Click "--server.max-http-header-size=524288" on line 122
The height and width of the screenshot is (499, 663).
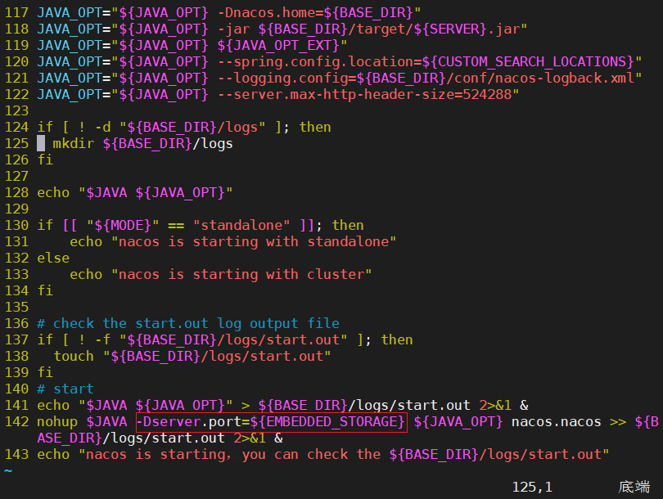point(364,94)
